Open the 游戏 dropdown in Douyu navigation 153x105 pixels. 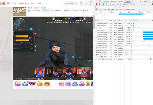(x=33, y=4)
